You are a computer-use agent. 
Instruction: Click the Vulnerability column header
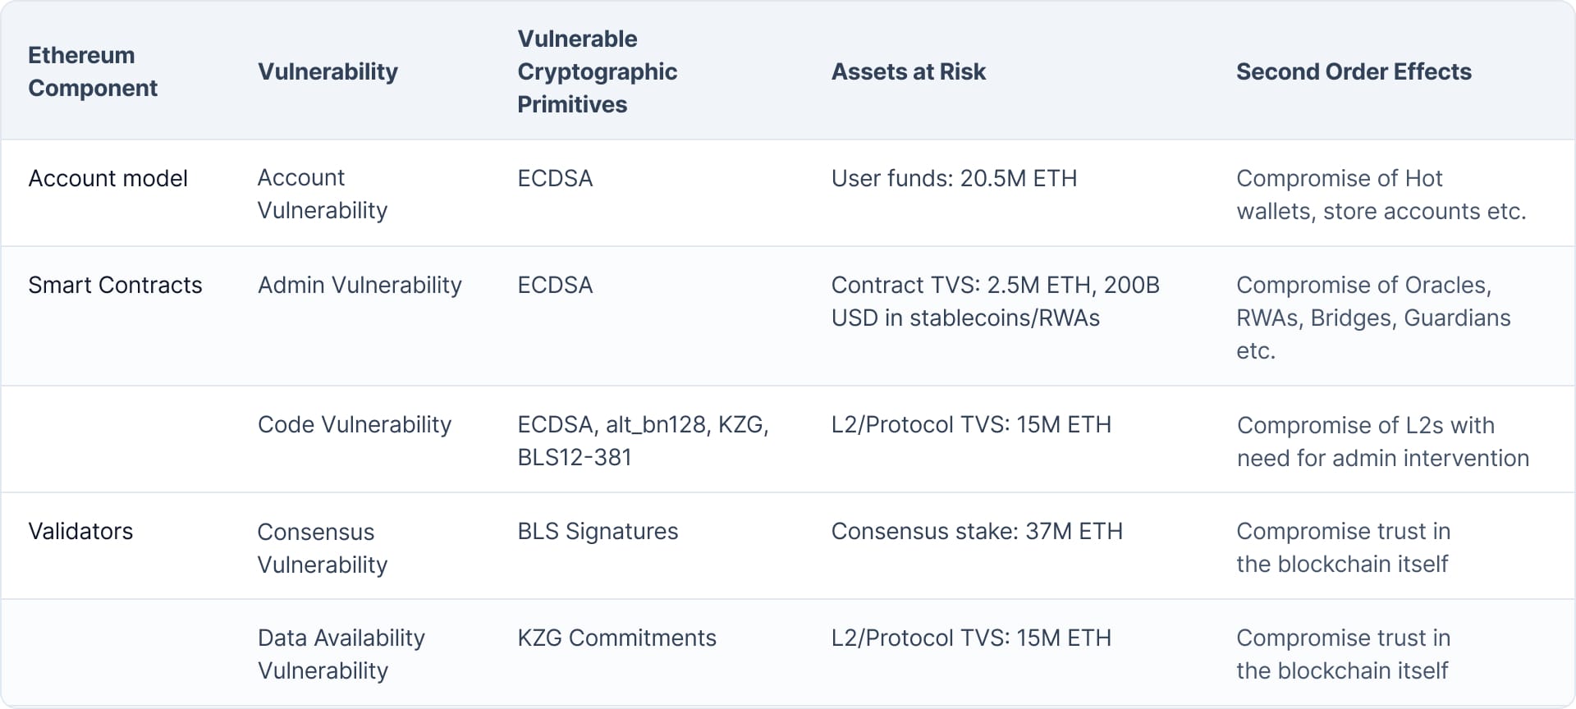tap(328, 71)
